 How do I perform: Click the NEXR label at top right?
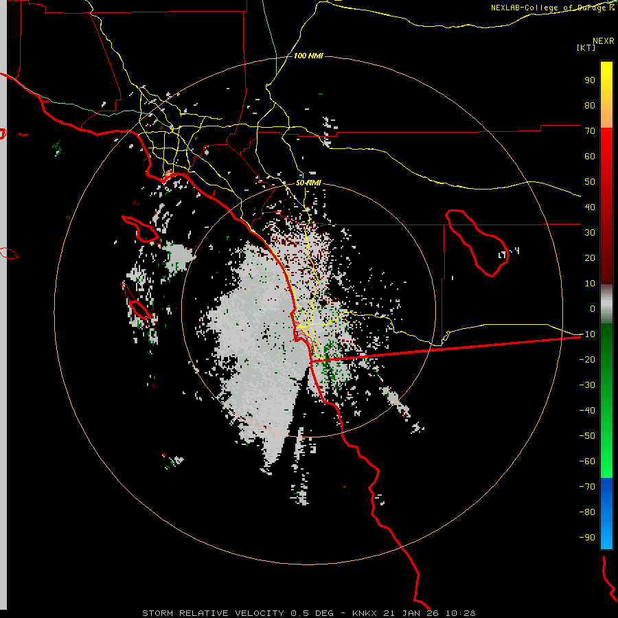click(604, 41)
